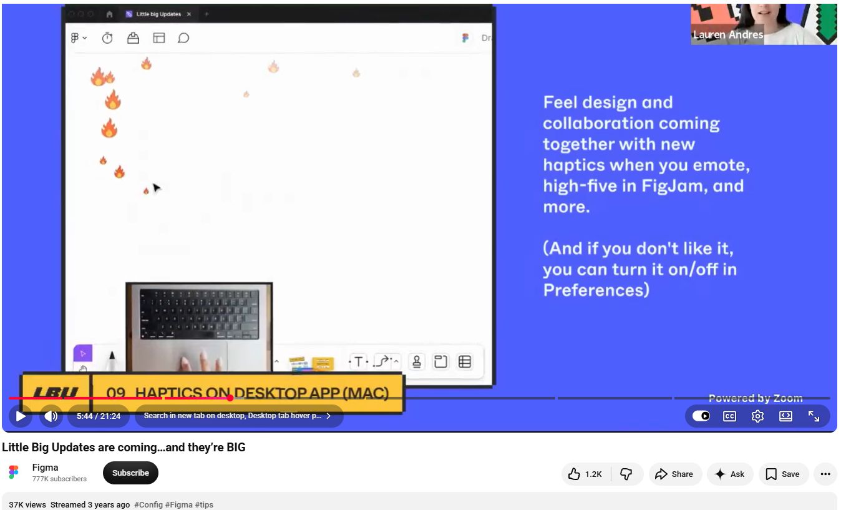Viewport: 841px width, 510px height.
Task: Click the 777K subscribers text
Action: click(x=59, y=479)
